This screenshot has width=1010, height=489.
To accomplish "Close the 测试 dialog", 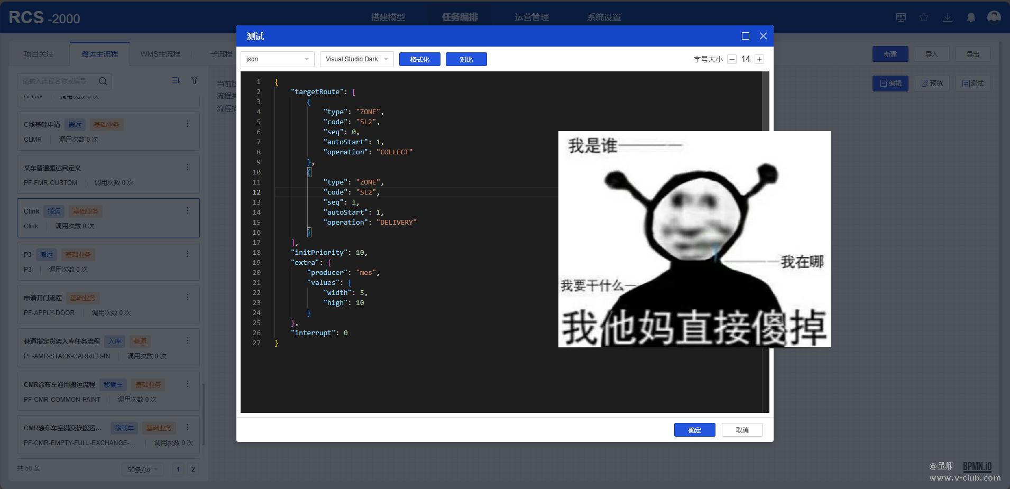I will (x=763, y=36).
